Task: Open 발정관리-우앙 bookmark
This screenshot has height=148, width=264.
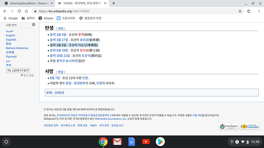Action: 90,18
